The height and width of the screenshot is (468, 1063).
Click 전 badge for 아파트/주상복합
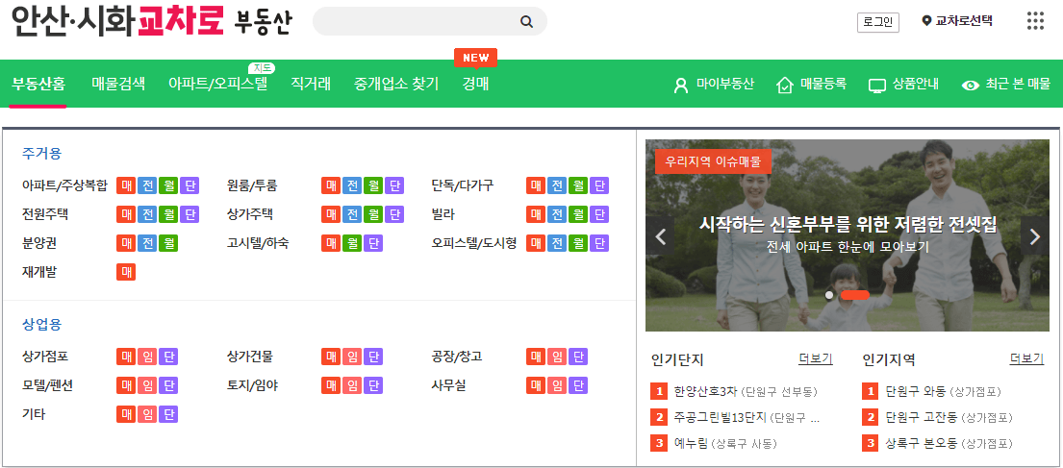coord(147,185)
